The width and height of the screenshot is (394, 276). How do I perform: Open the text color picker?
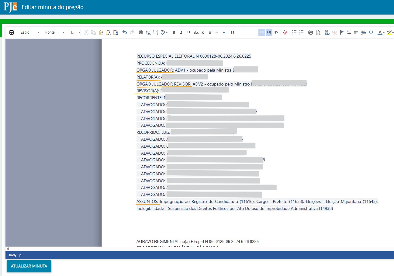(x=381, y=32)
